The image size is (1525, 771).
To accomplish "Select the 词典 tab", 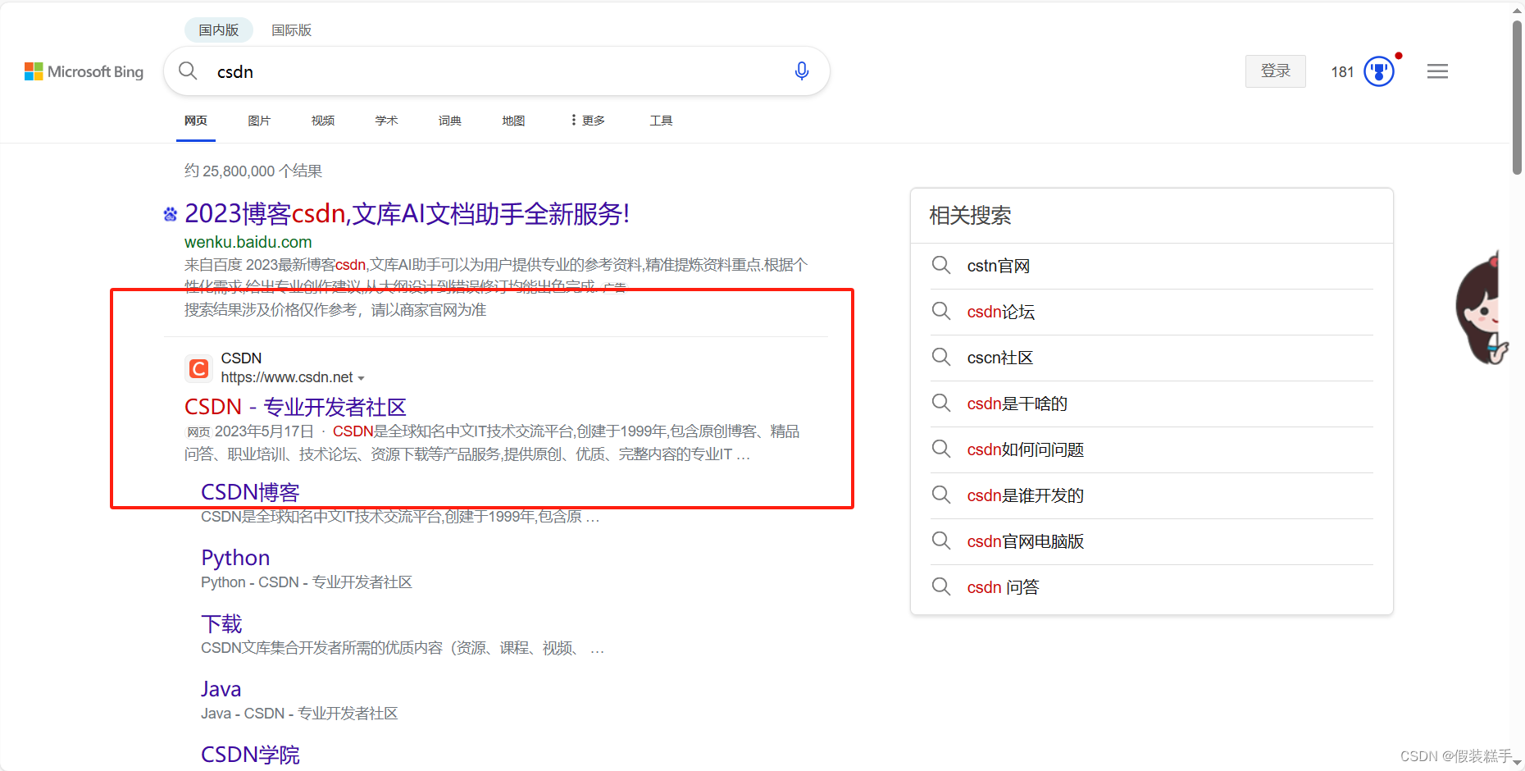I will pyautogui.click(x=450, y=121).
